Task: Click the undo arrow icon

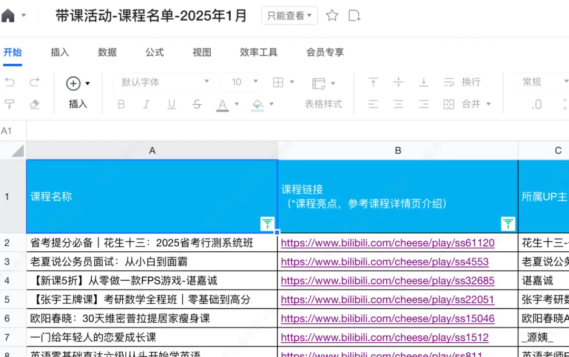Action: [x=9, y=82]
